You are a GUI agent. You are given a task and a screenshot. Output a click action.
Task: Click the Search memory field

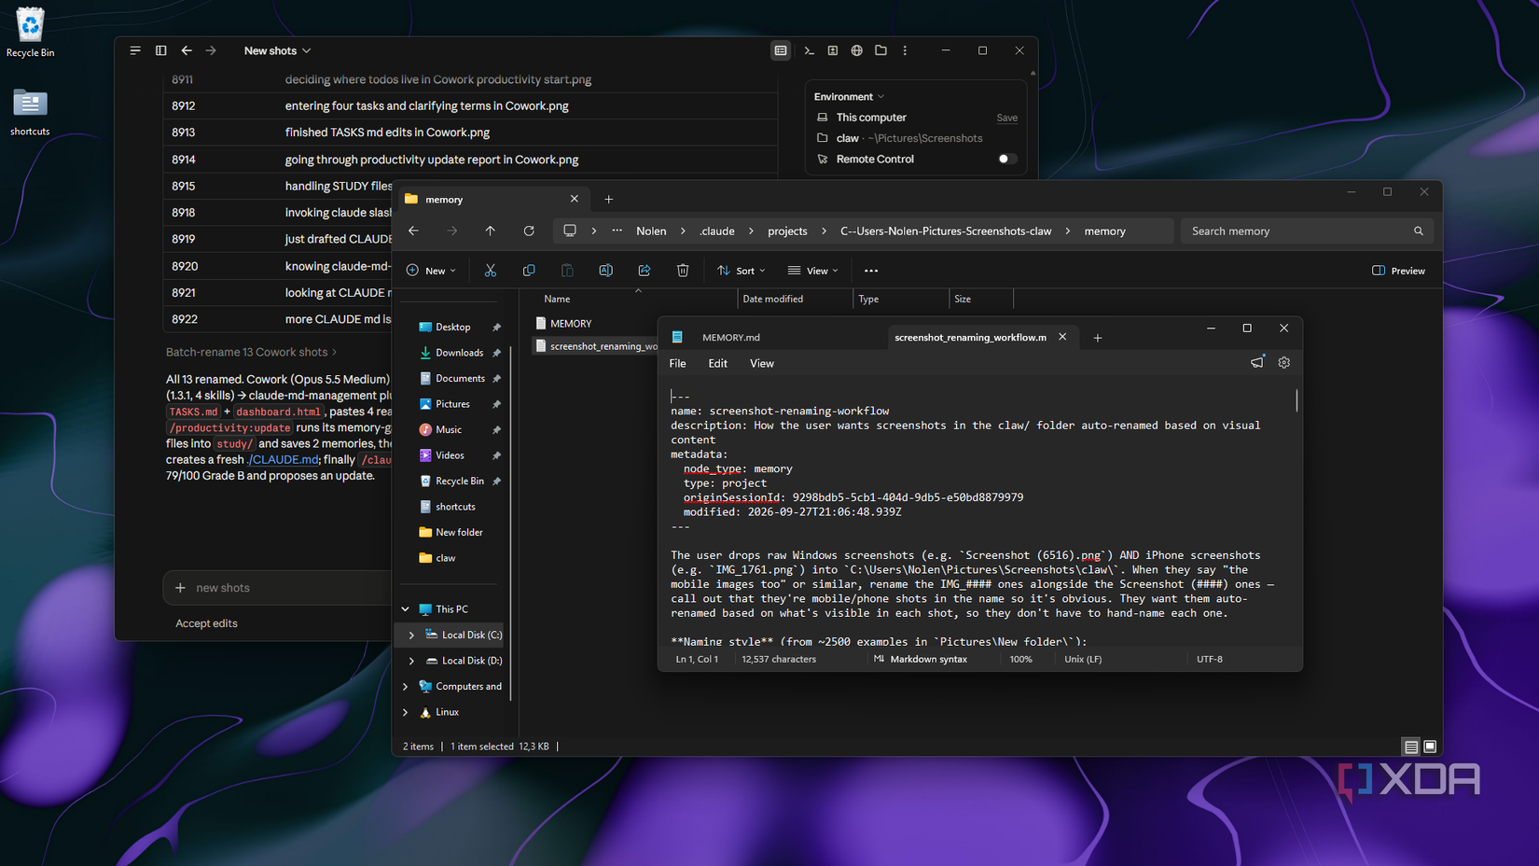pyautogui.click(x=1305, y=230)
